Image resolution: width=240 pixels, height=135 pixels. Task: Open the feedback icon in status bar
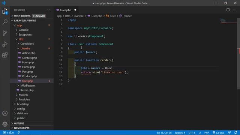pos(229,133)
